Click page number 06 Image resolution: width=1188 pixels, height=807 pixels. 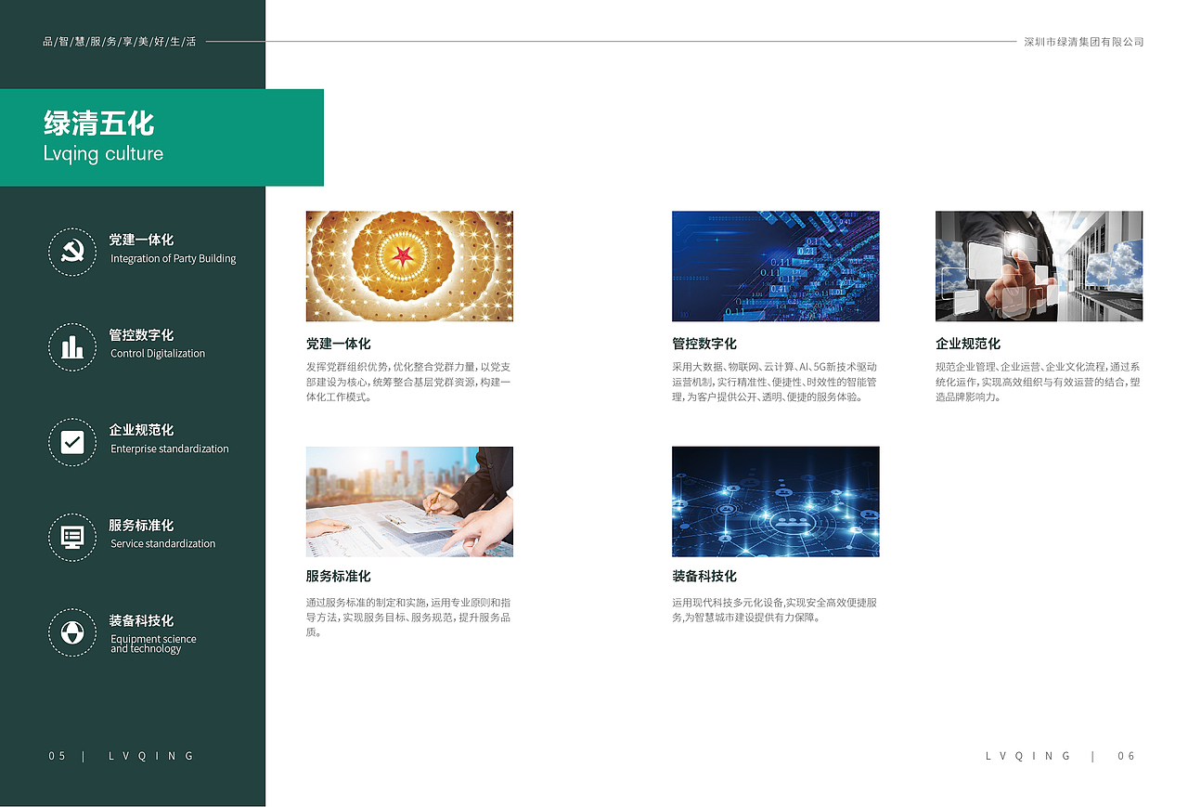(1127, 756)
